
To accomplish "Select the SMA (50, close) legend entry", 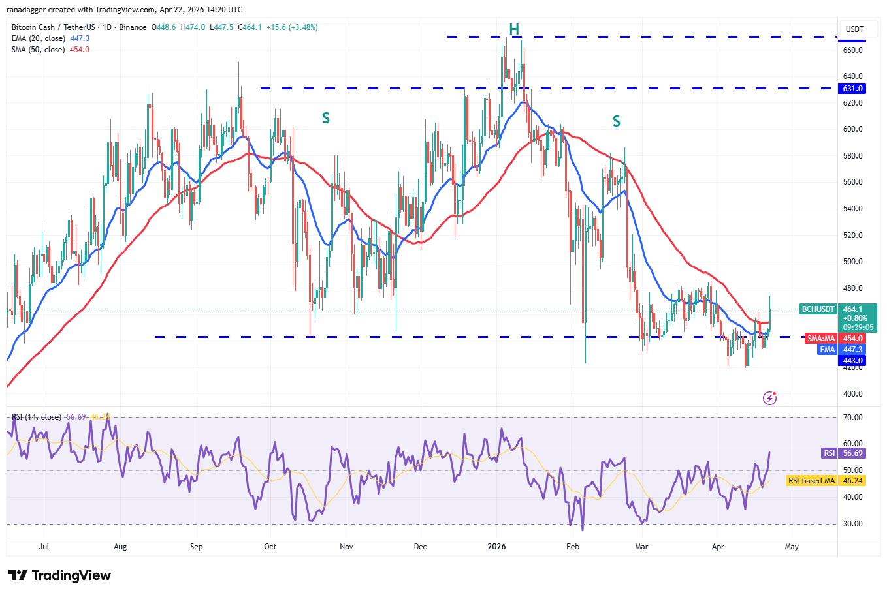I will pyautogui.click(x=38, y=50).
